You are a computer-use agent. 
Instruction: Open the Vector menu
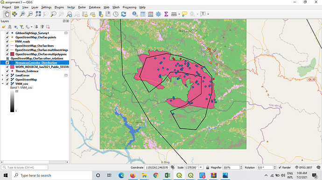coord(71,7)
